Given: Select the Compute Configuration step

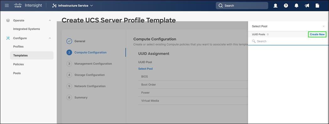Looking at the screenshot, I should point(87,52).
